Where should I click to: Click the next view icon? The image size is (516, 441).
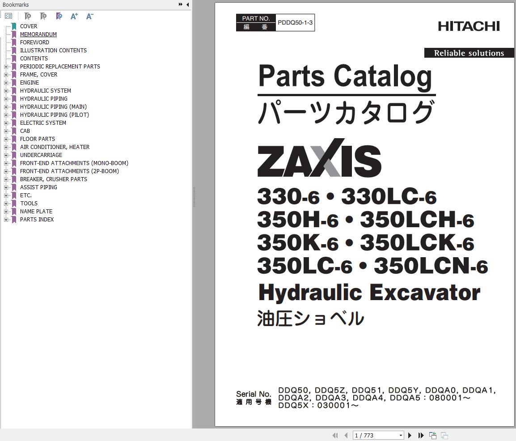click(x=444, y=435)
